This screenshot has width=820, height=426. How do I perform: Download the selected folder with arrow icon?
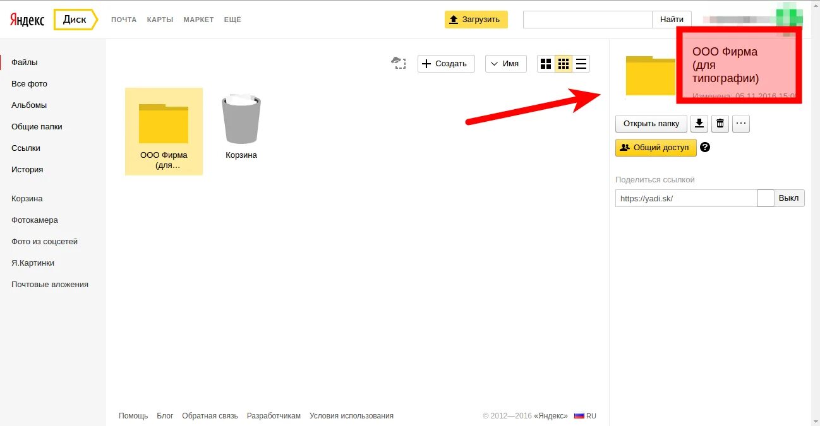(x=699, y=124)
